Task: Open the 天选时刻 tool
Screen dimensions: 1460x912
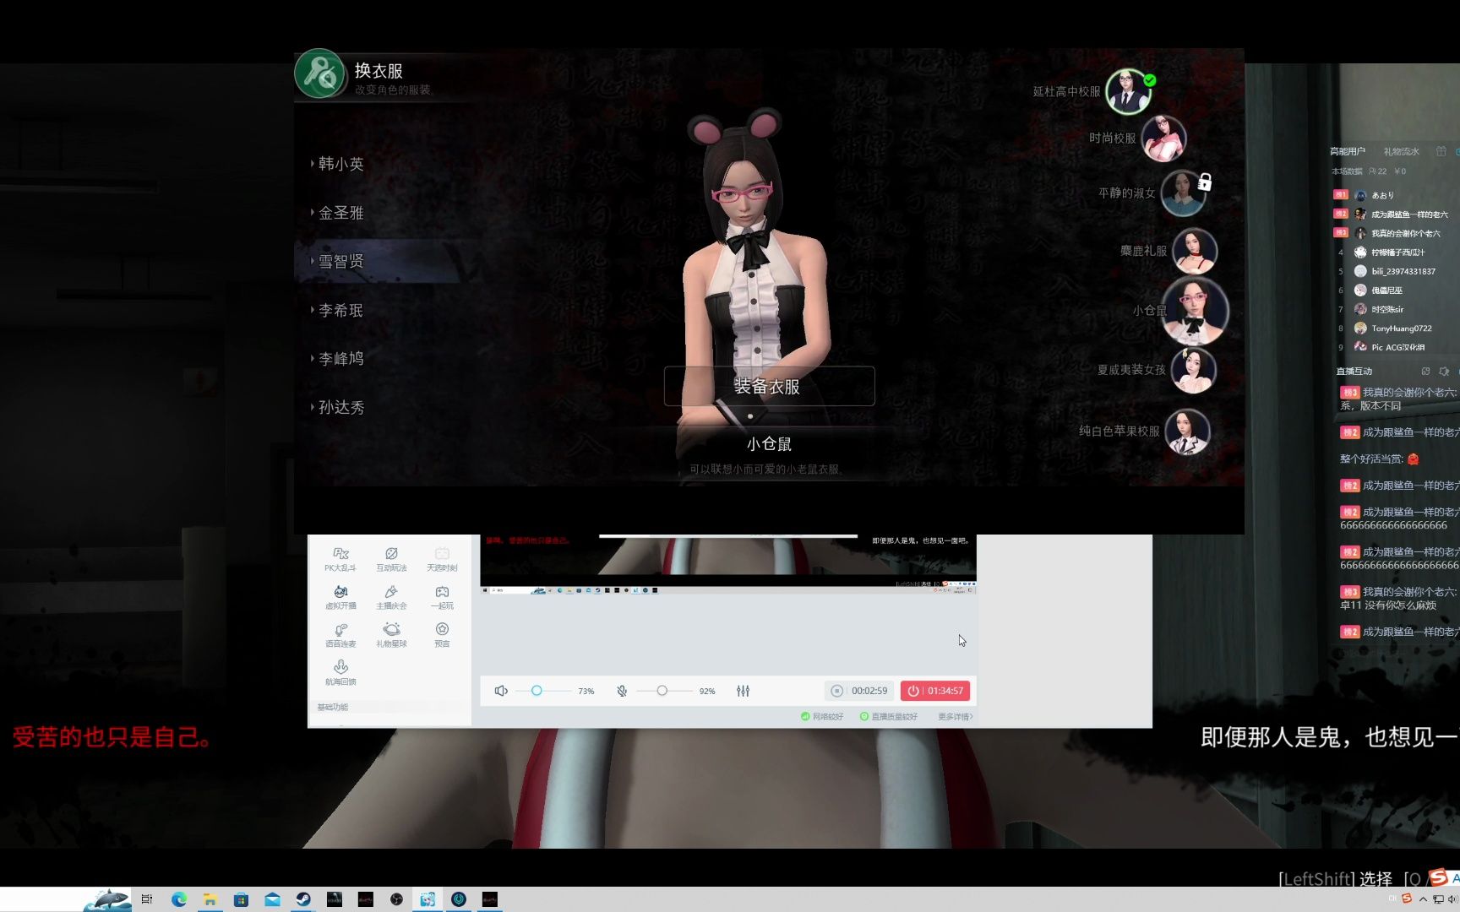Action: (x=442, y=559)
